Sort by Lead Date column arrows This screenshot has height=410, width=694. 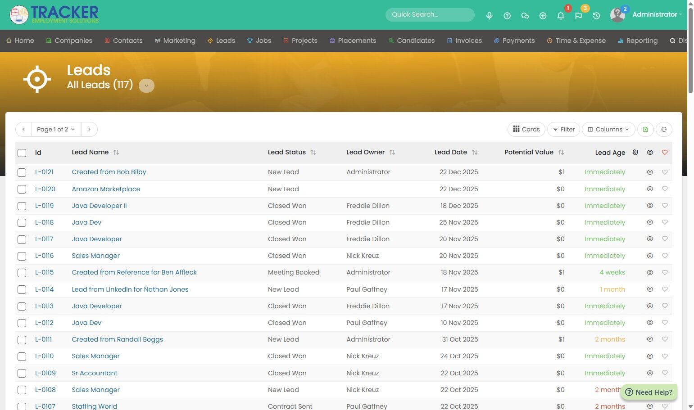coord(475,153)
